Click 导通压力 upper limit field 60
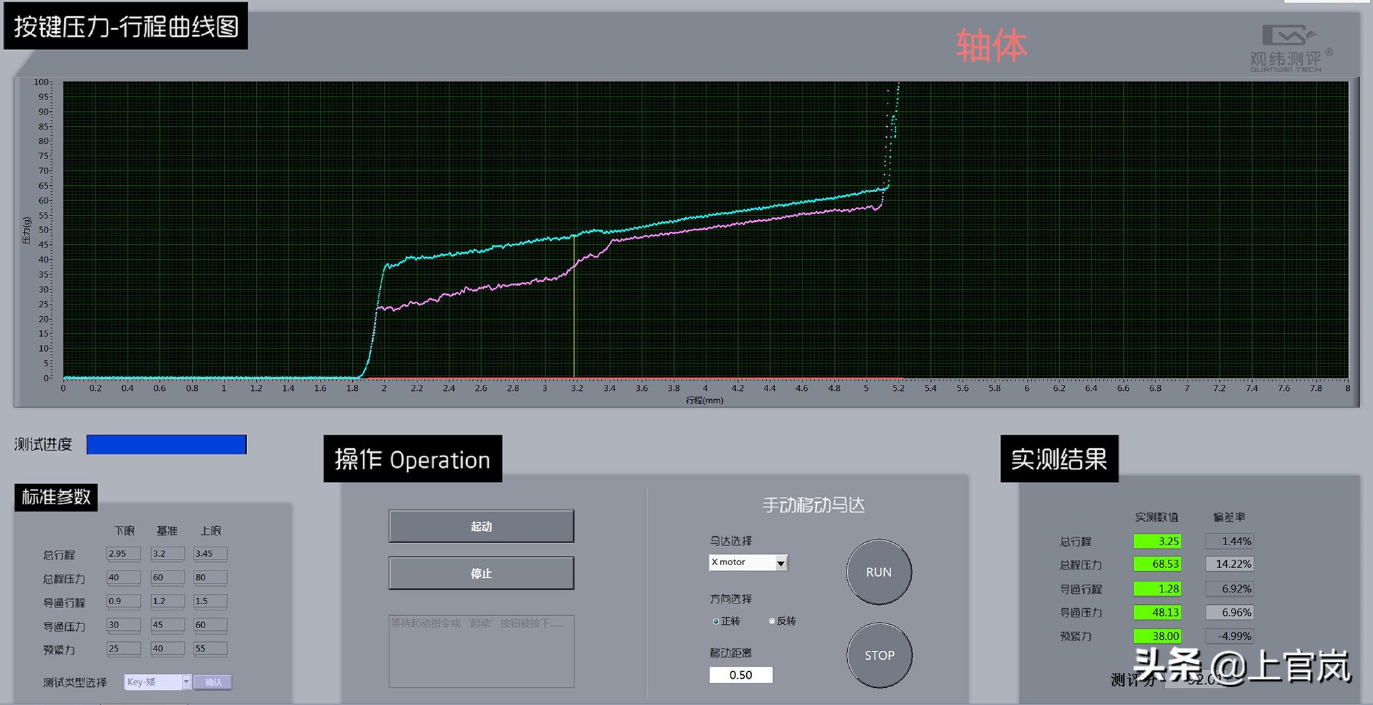This screenshot has width=1373, height=705. tap(210, 625)
